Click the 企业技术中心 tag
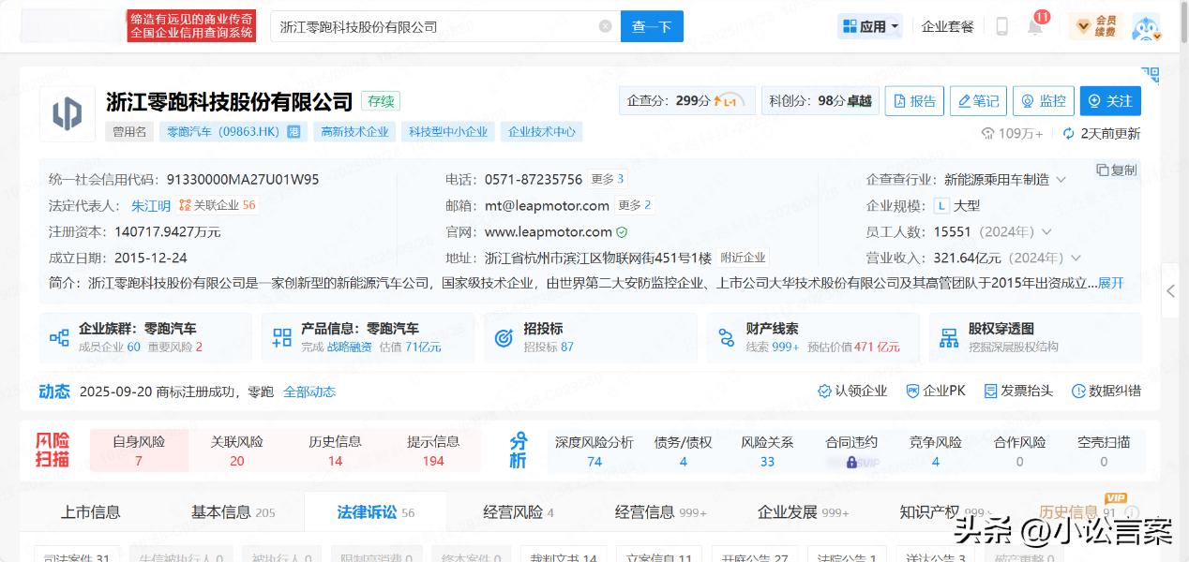1189x562 pixels. 542,132
